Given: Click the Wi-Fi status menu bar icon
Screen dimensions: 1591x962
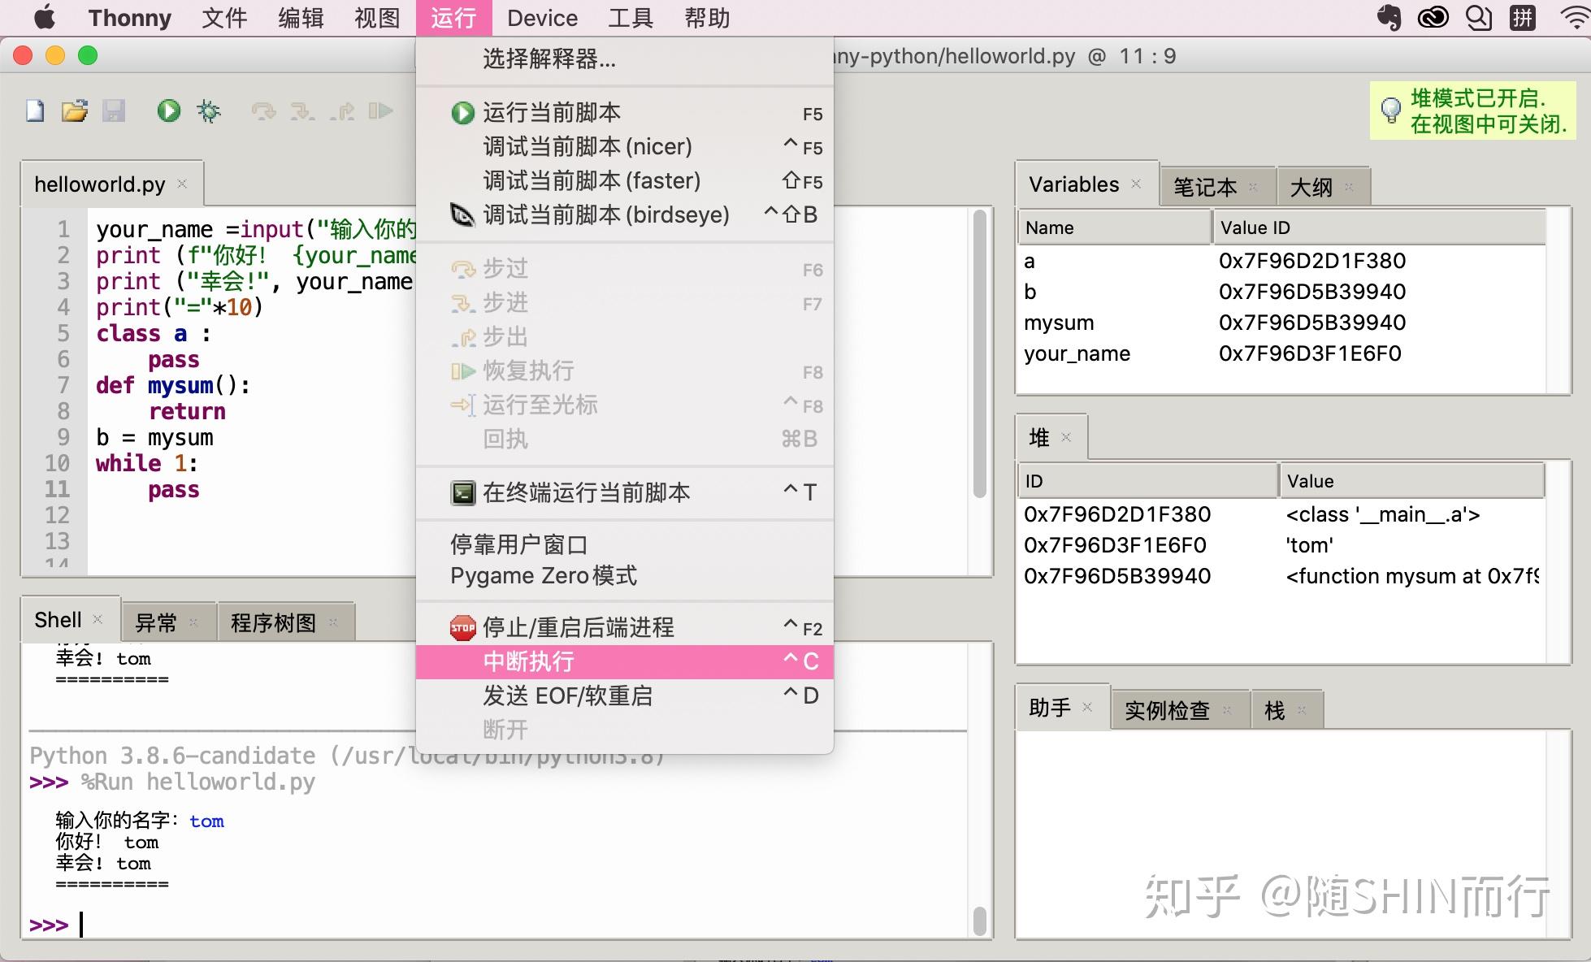Looking at the screenshot, I should tap(1575, 17).
